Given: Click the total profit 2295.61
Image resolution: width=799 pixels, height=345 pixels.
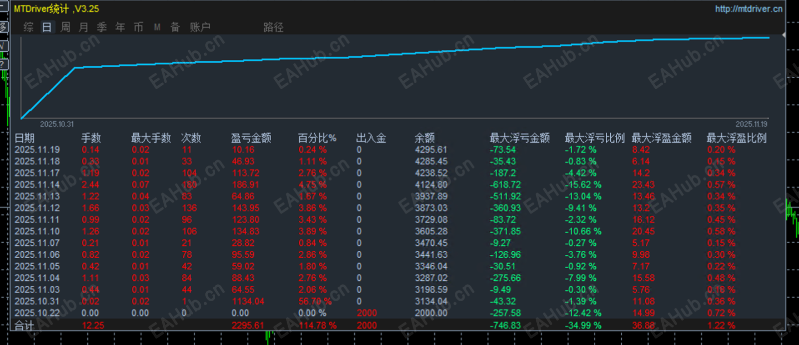Looking at the screenshot, I should coord(248,325).
